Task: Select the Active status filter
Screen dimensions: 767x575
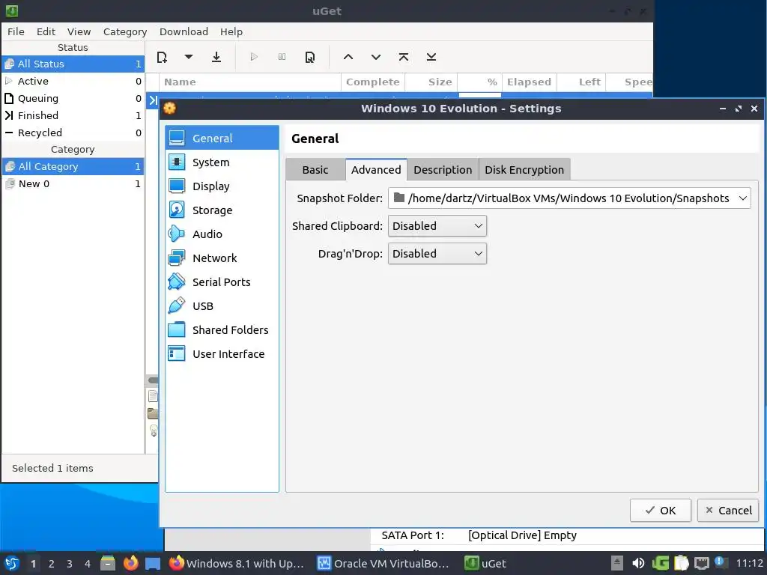Action: (x=73, y=81)
